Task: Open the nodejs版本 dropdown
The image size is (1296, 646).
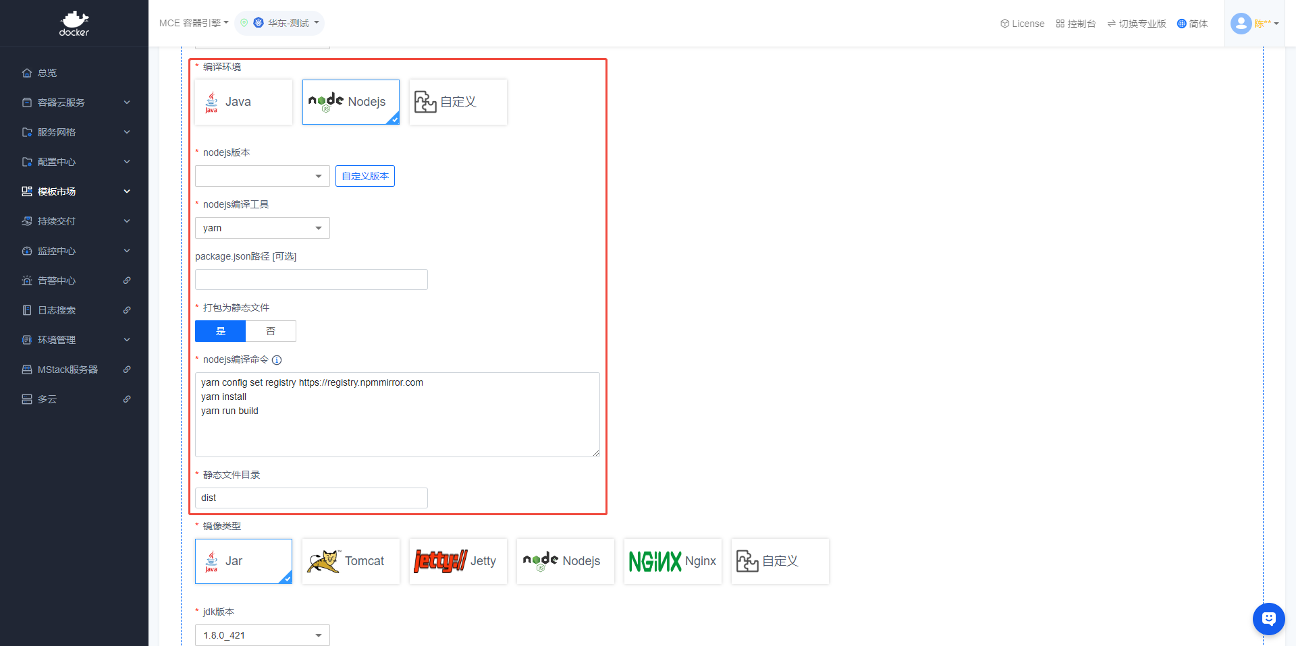Action: point(262,176)
